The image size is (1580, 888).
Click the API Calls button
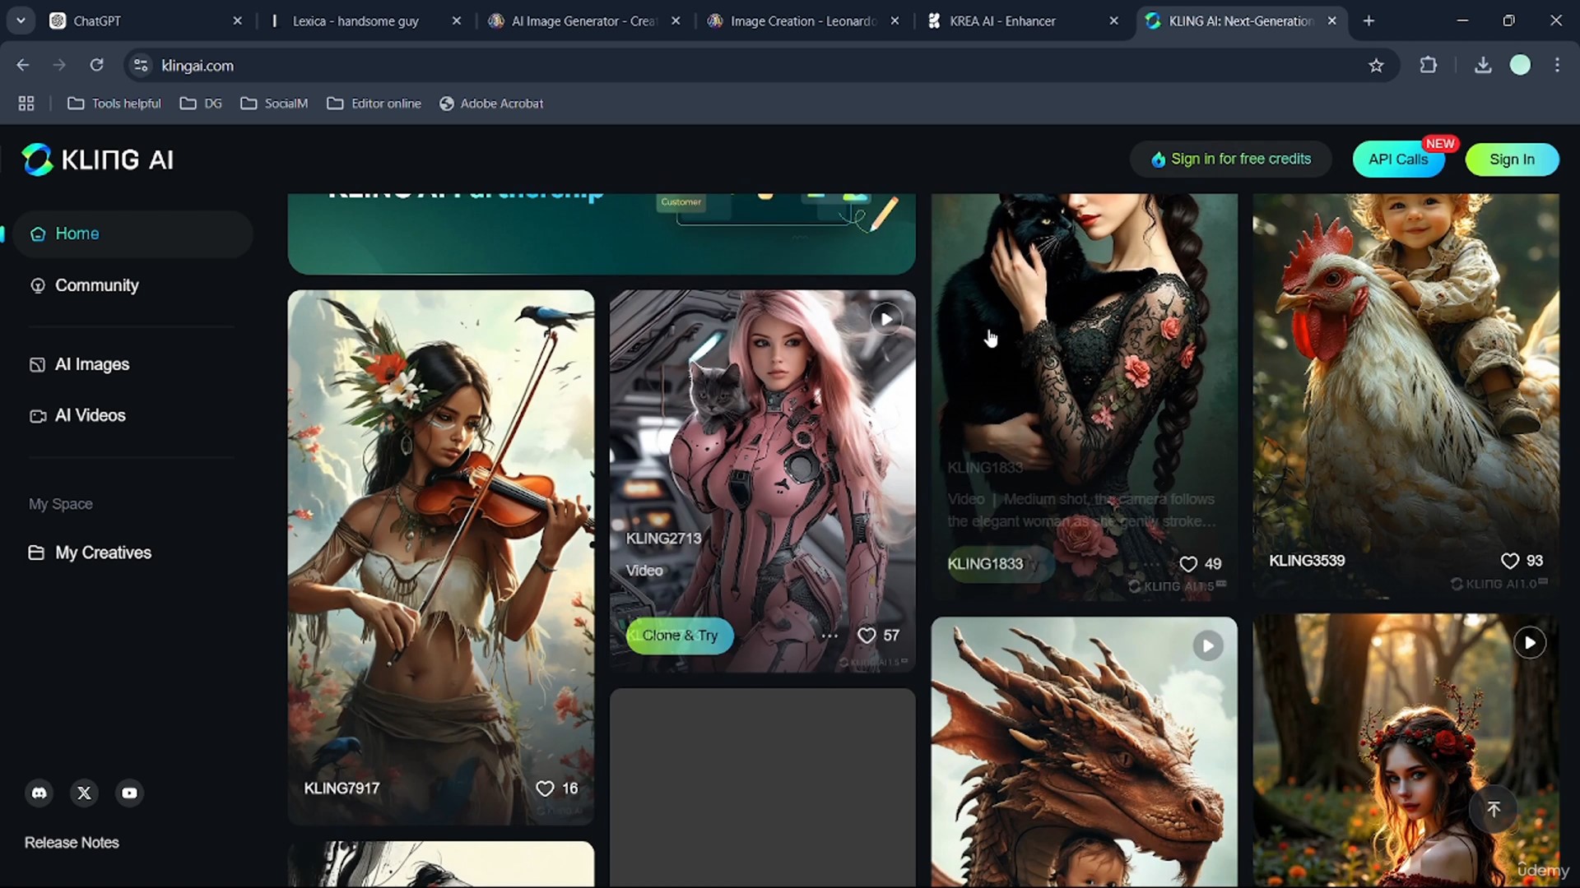[1398, 160]
